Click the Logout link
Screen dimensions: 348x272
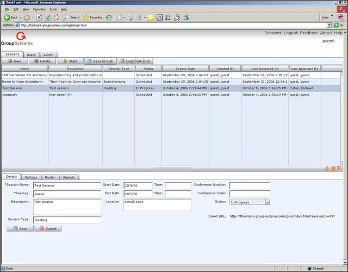[291, 33]
